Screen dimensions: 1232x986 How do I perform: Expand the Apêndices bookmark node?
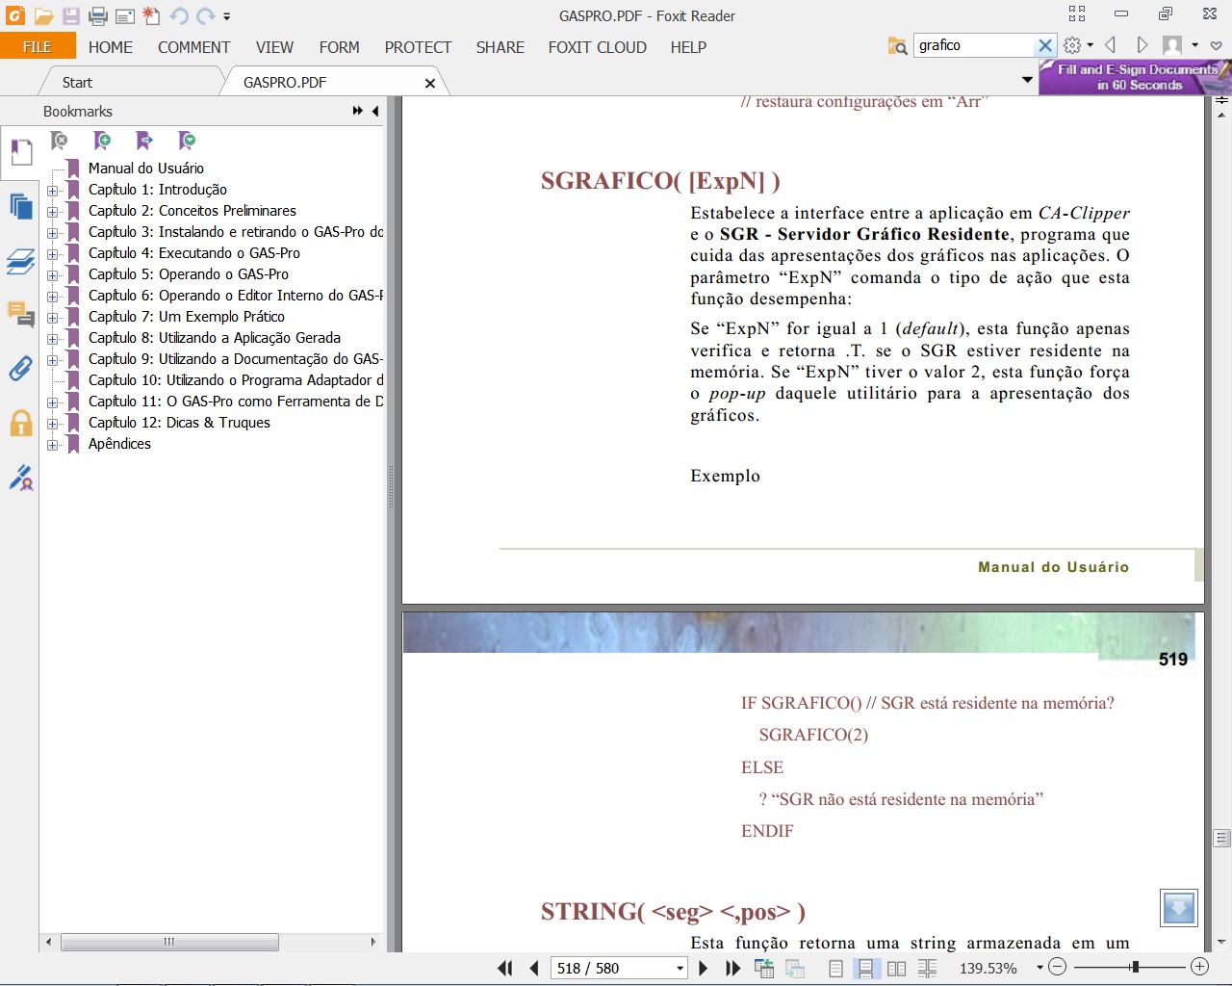53,444
